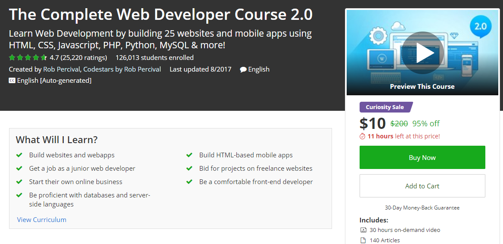Click the star rating icons
The width and height of the screenshot is (503, 244).
click(28, 58)
